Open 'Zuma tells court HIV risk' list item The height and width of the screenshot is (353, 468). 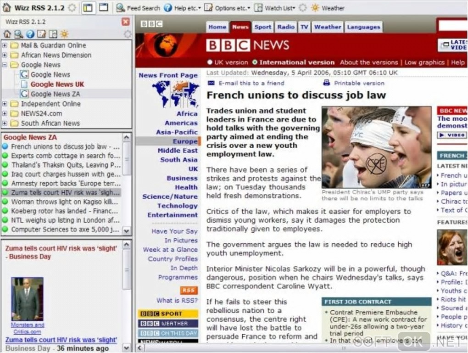[x=61, y=193]
